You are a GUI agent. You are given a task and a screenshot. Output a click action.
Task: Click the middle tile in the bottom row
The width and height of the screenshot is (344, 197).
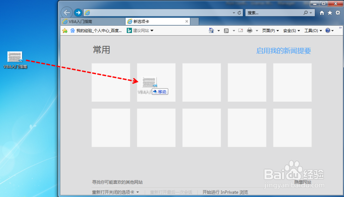[201, 128]
